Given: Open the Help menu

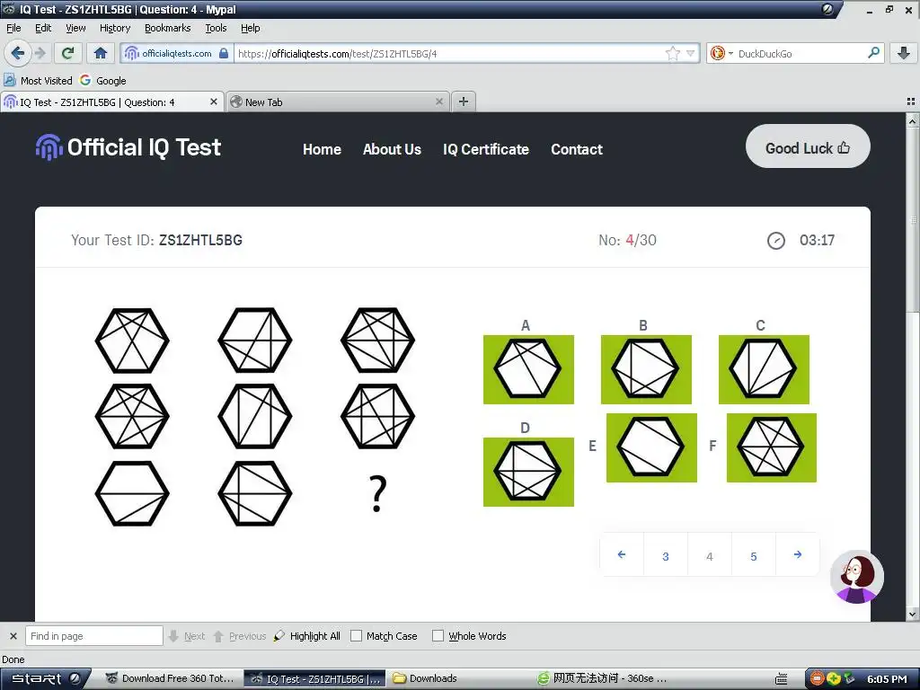Looking at the screenshot, I should coord(250,28).
